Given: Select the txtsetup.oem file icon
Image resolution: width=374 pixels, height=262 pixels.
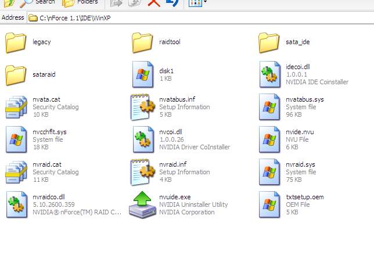Looking at the screenshot, I should 269,204.
